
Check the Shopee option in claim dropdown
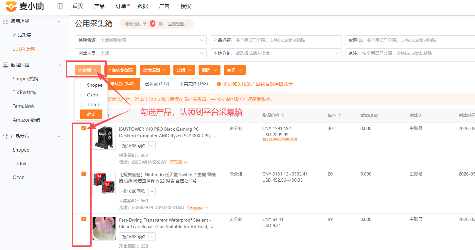[x=82, y=85]
